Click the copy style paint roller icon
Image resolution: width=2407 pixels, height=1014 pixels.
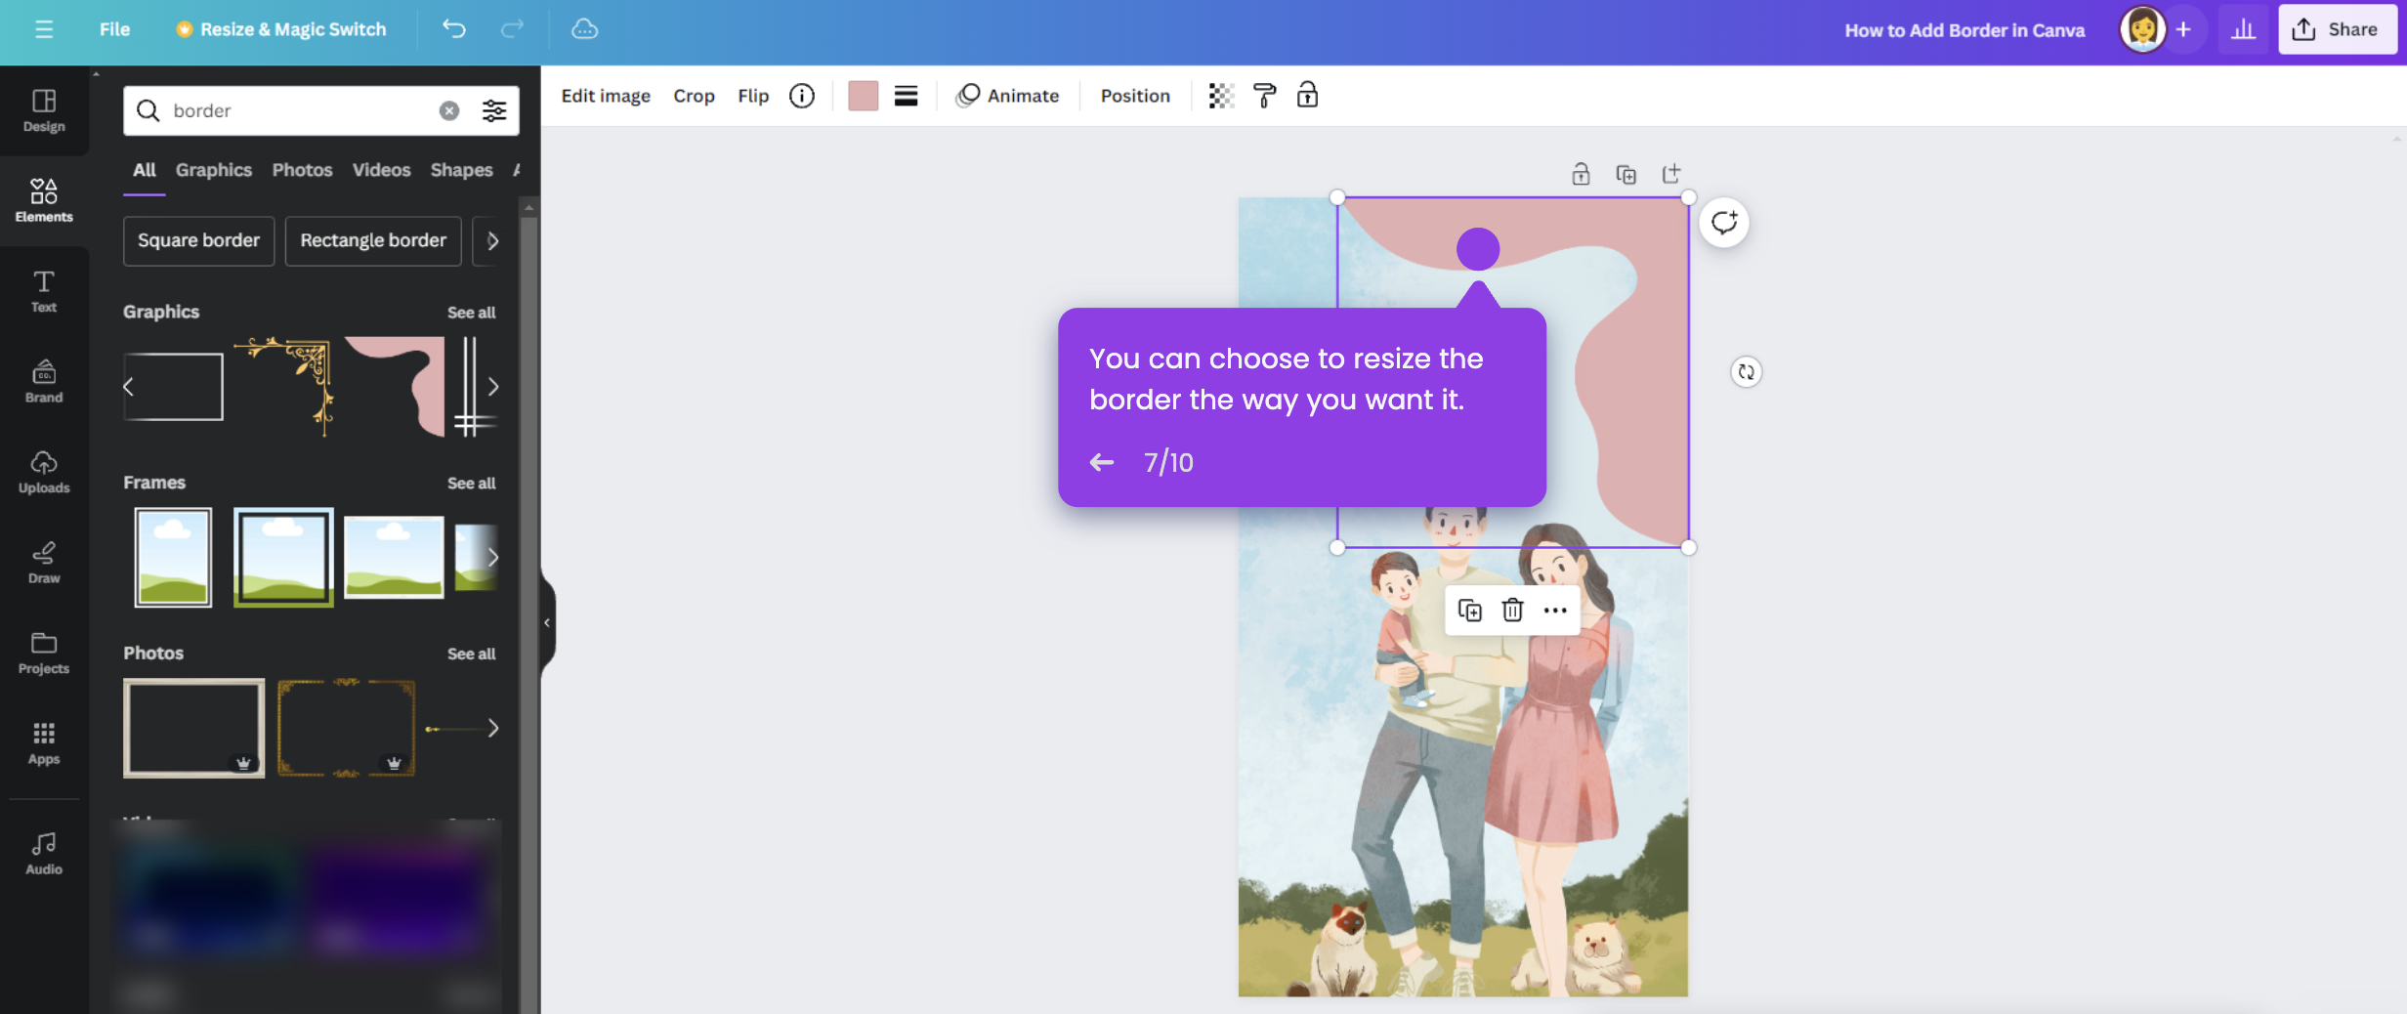tap(1264, 95)
